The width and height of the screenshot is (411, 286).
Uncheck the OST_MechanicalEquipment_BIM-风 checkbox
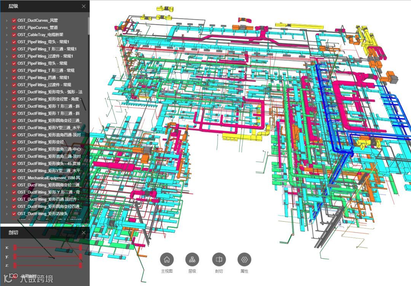coord(14,178)
